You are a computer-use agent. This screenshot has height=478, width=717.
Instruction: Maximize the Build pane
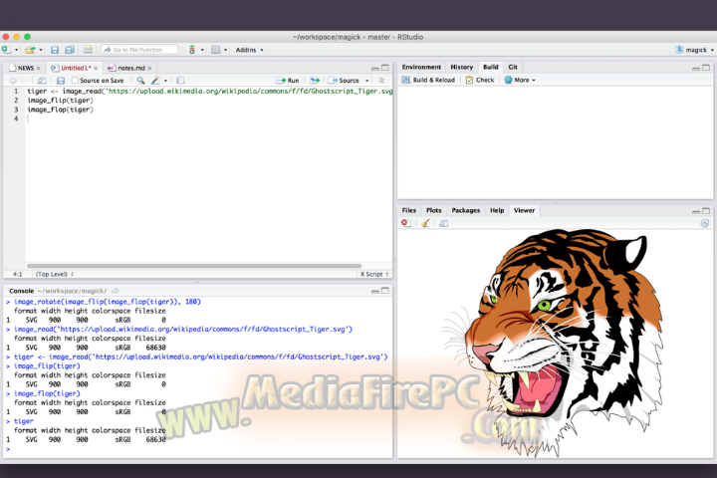pyautogui.click(x=706, y=68)
